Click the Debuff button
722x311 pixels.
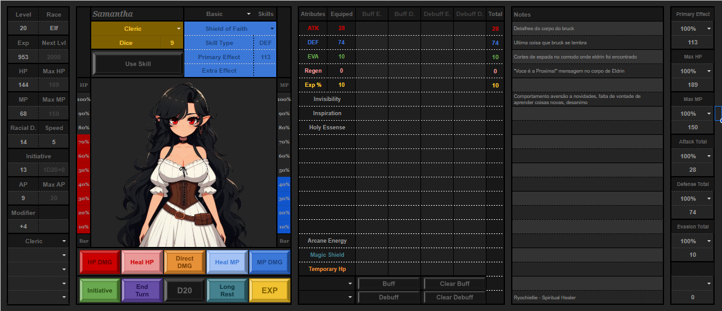[x=388, y=297]
